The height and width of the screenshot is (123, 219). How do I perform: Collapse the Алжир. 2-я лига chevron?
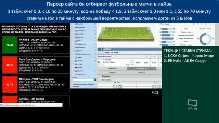point(99,53)
